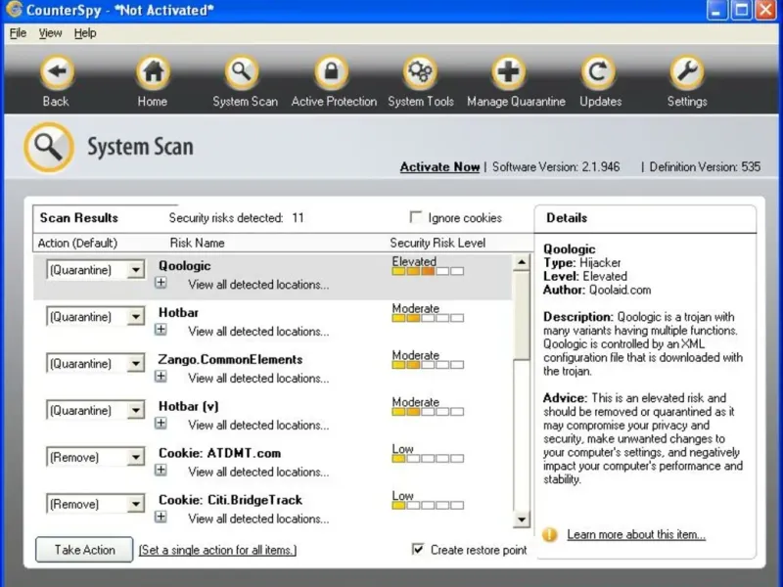This screenshot has width=783, height=587.
Task: Click the Take Action button
Action: pyautogui.click(x=84, y=550)
